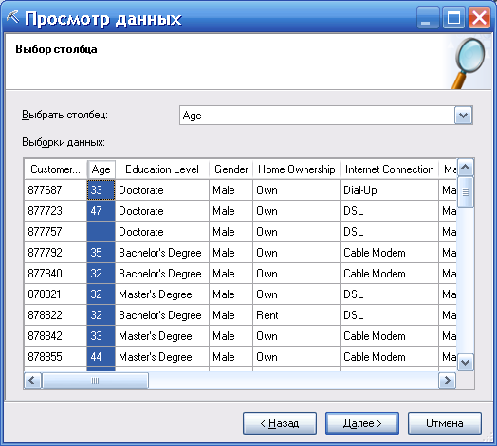The height and width of the screenshot is (446, 497).
Task: Select the Education Level column header
Action: click(162, 169)
